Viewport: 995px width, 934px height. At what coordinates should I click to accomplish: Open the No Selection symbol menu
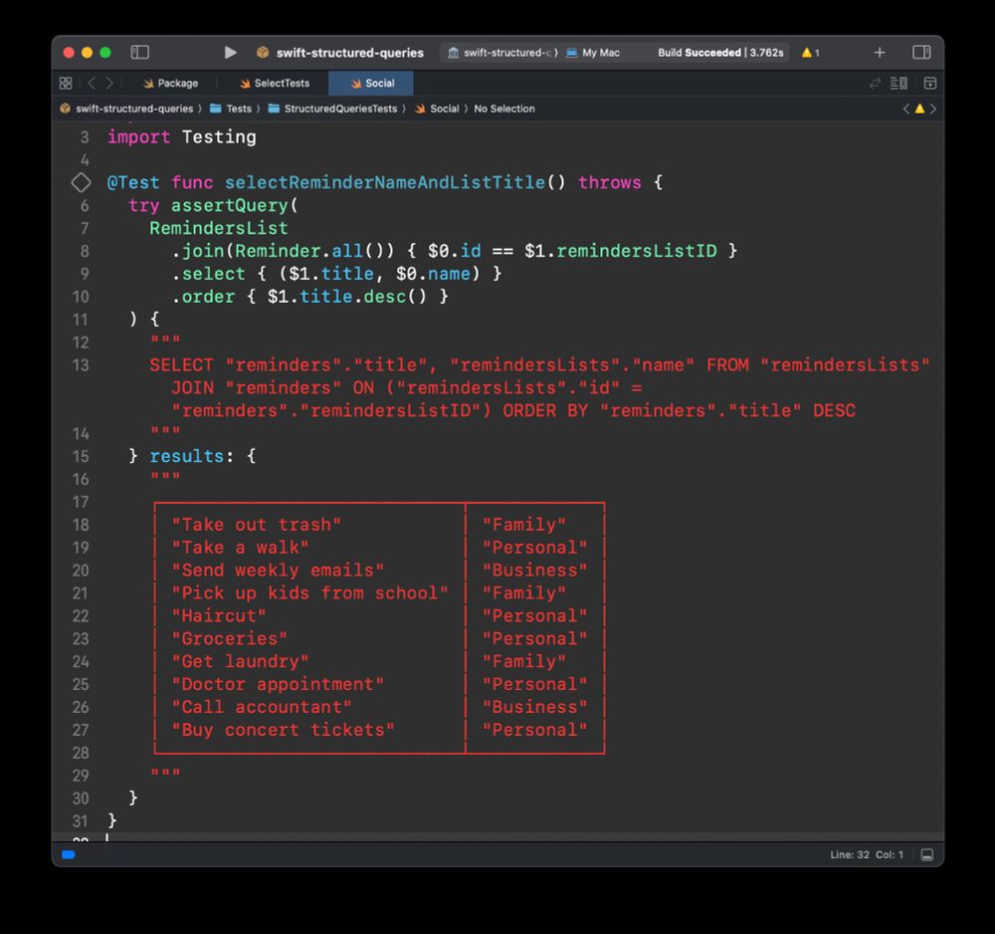tap(503, 109)
